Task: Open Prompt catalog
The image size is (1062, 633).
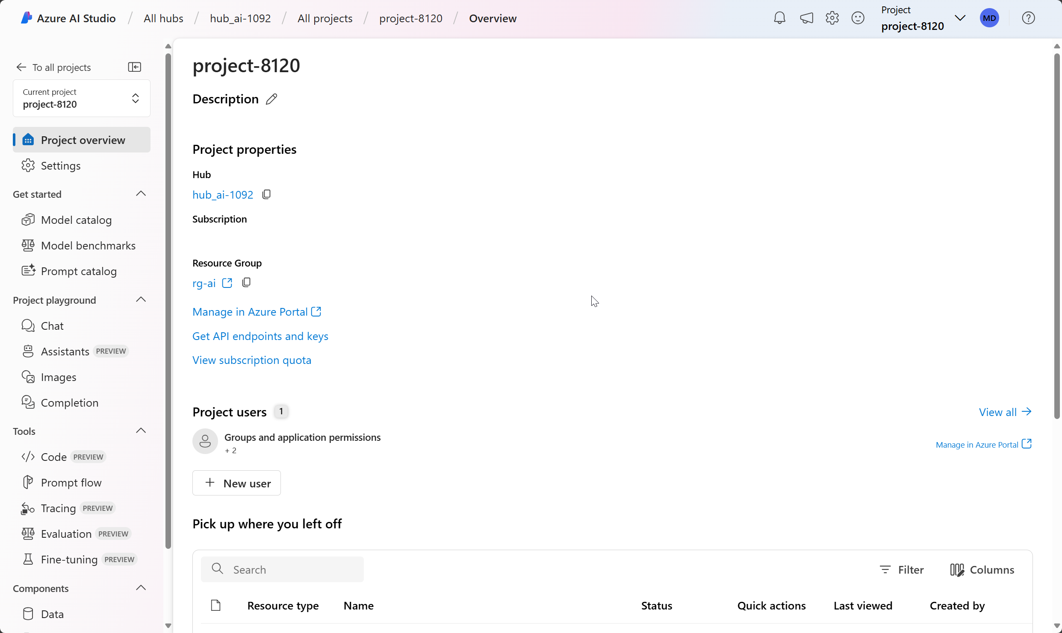Action: pyautogui.click(x=82, y=271)
